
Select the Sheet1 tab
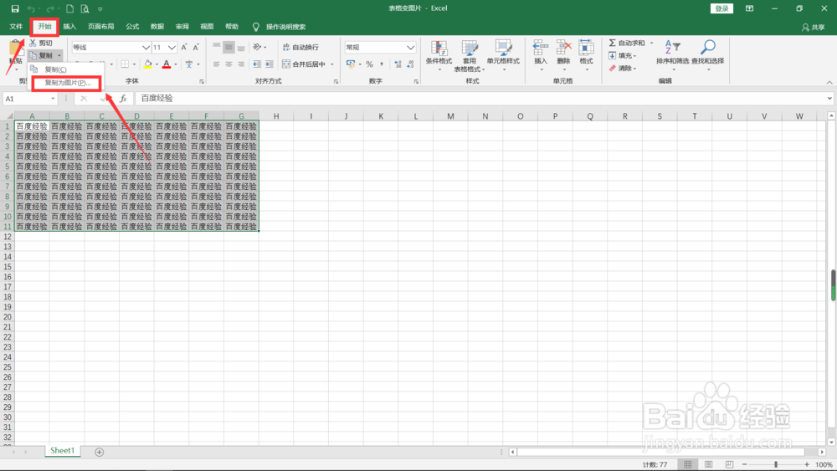click(63, 451)
